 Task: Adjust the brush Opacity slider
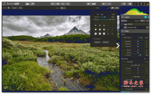pyautogui.click(x=105, y=17)
